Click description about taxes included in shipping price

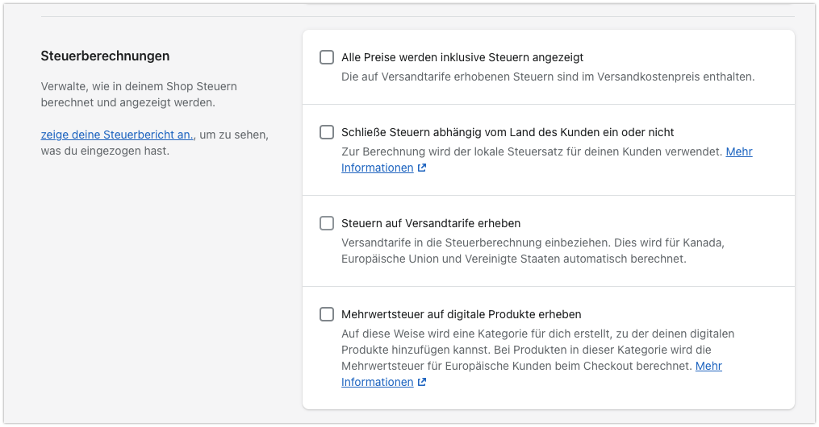point(548,77)
